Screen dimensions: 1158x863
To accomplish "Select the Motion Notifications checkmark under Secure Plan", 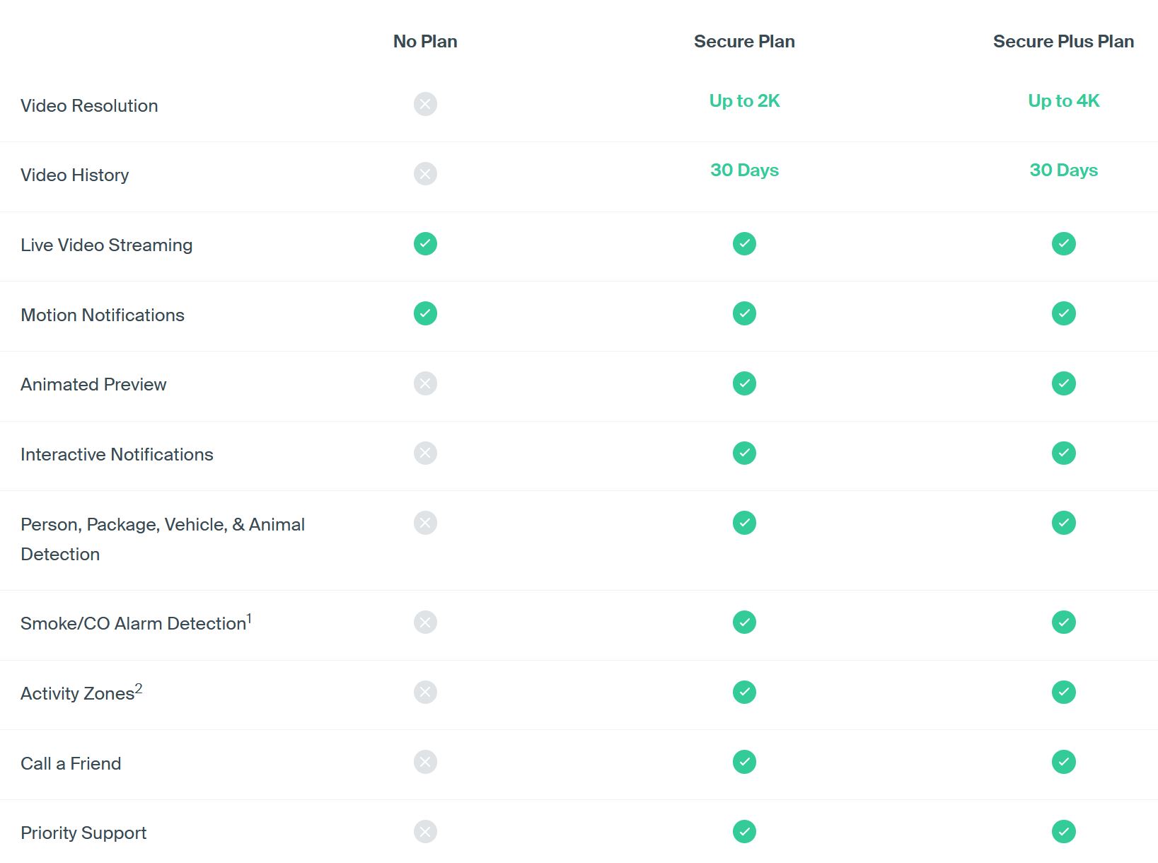I will coord(743,313).
